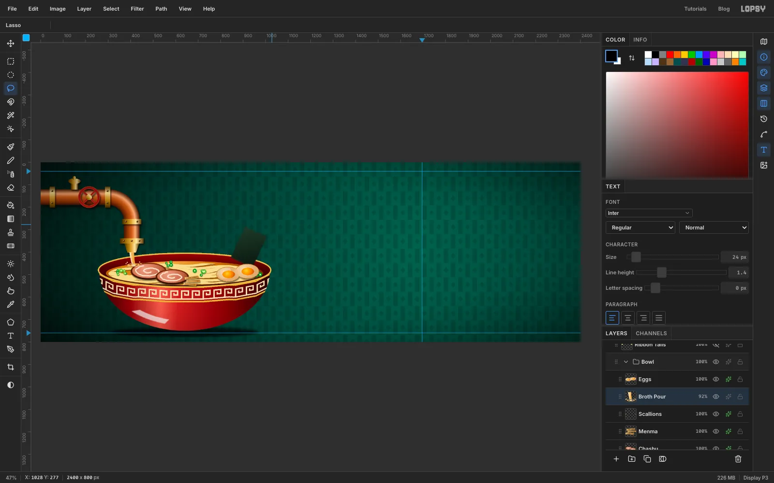Select the Text tool in toolbar
This screenshot has width=774, height=483.
click(x=11, y=336)
